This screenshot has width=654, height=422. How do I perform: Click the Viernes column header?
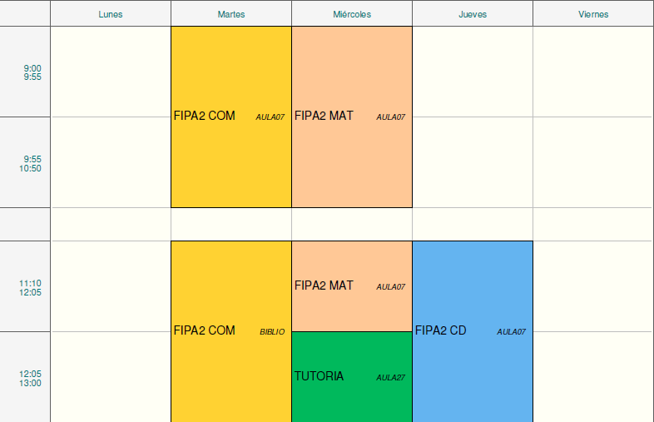click(592, 14)
